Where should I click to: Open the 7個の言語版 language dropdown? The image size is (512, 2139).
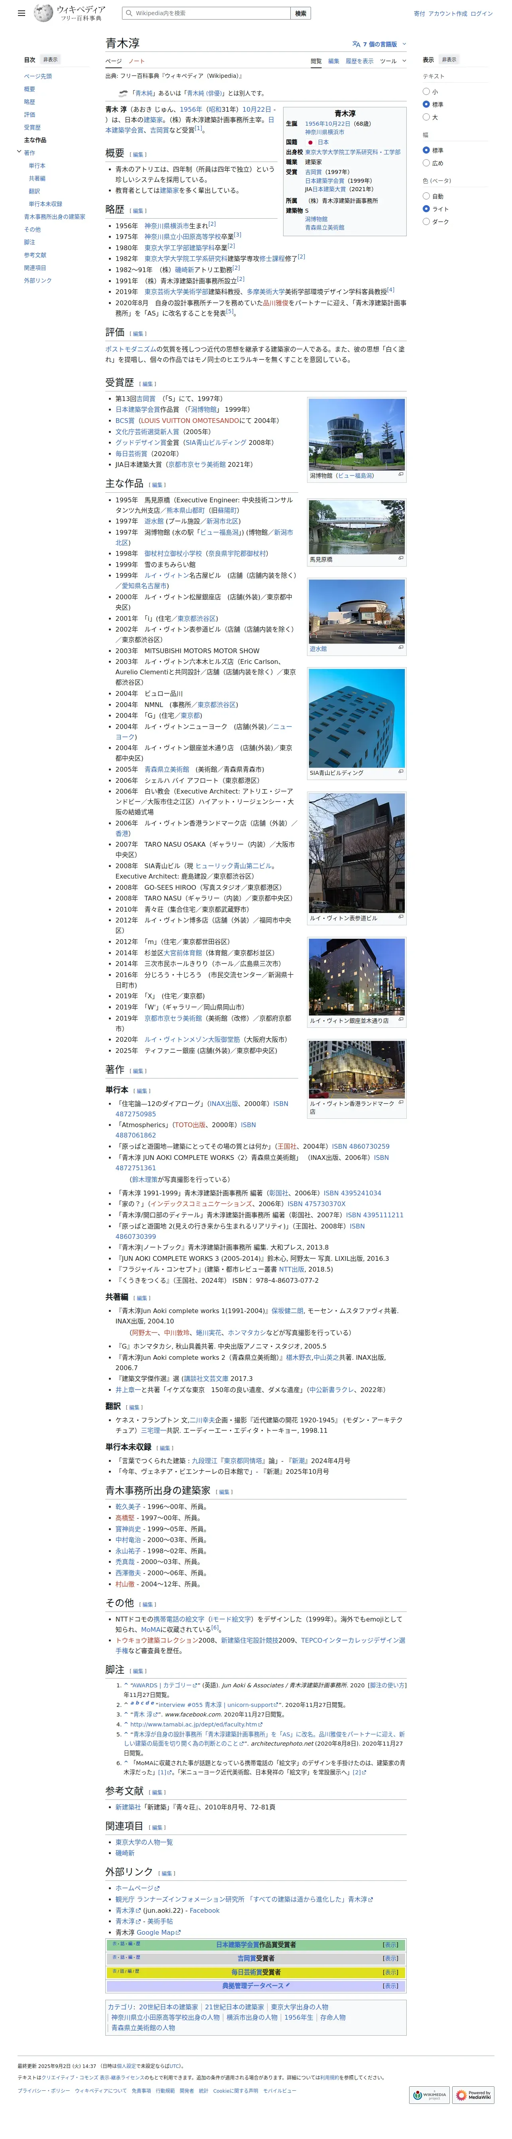point(378,44)
